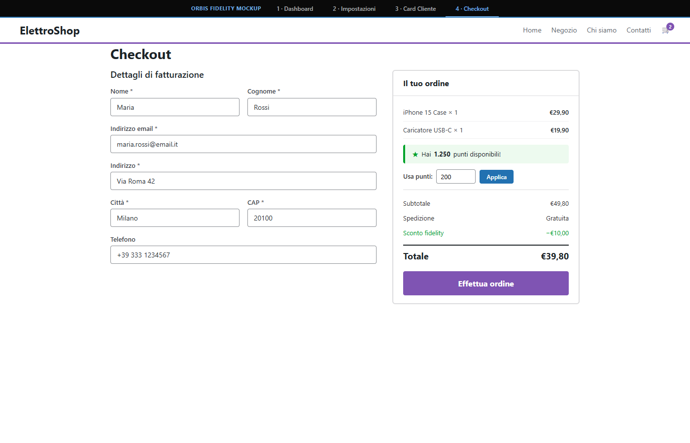Open the shopping cart icon with badge 2
The width and height of the screenshot is (690, 443).
(x=665, y=30)
